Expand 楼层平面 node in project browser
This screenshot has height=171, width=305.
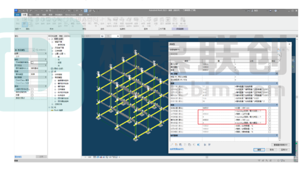coord(52,42)
